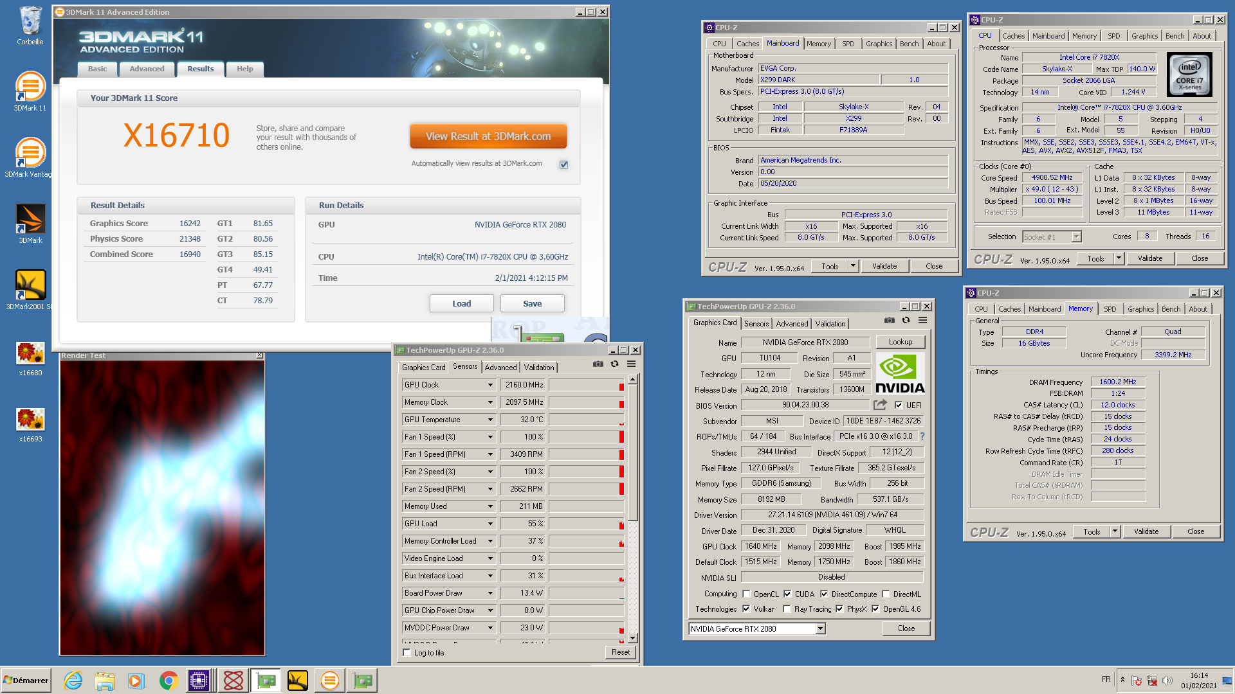Open Tools dropdown arrow in CPU-Z Mainboard window
1235x694 pixels.
854,266
